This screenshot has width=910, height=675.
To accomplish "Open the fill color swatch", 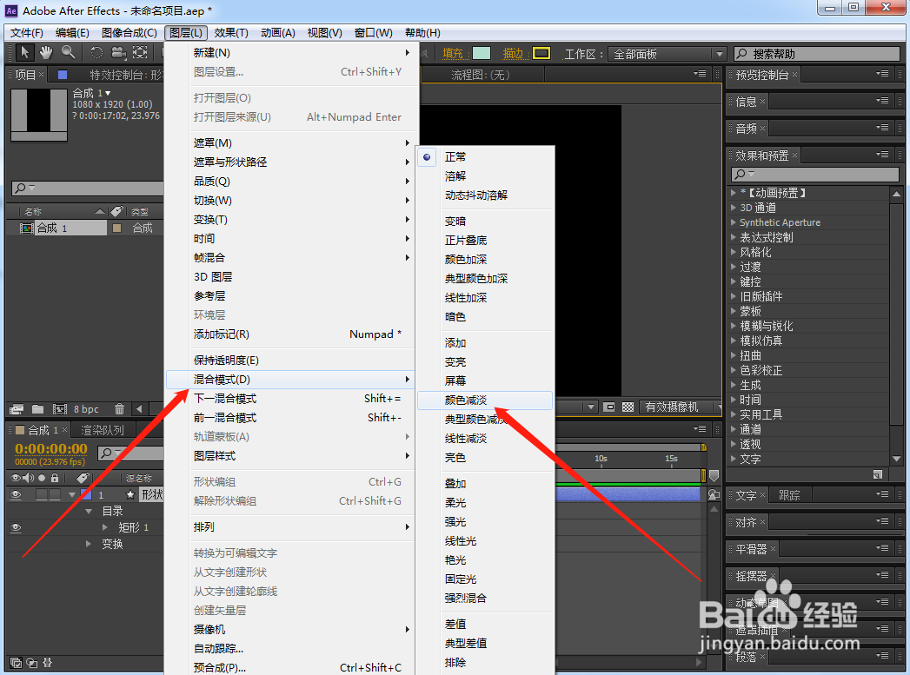I will 482,53.
